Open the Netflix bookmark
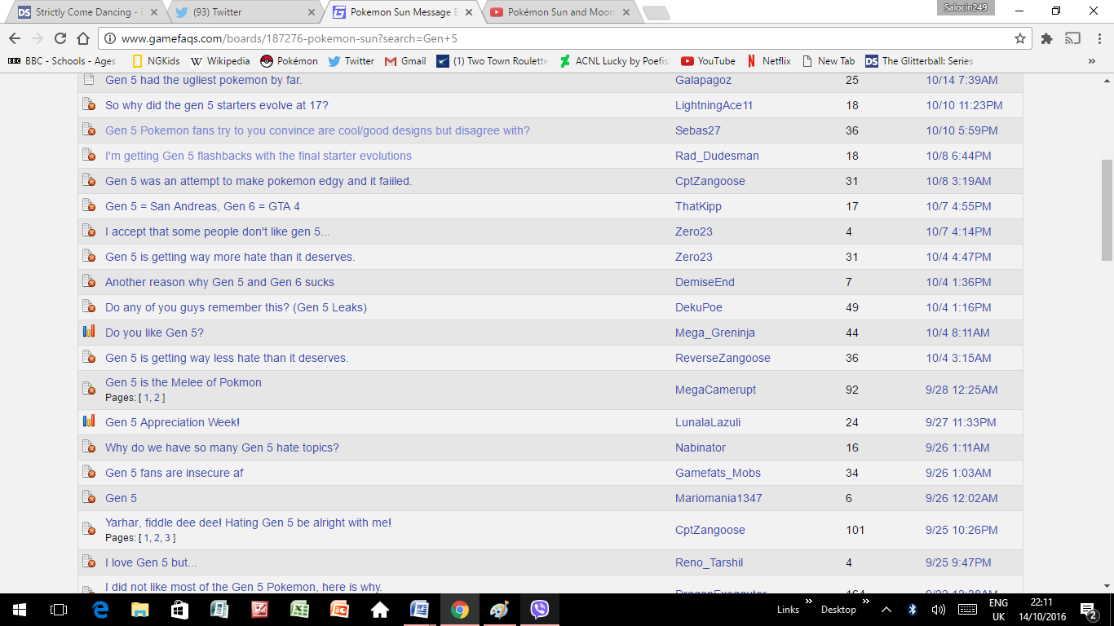 768,61
